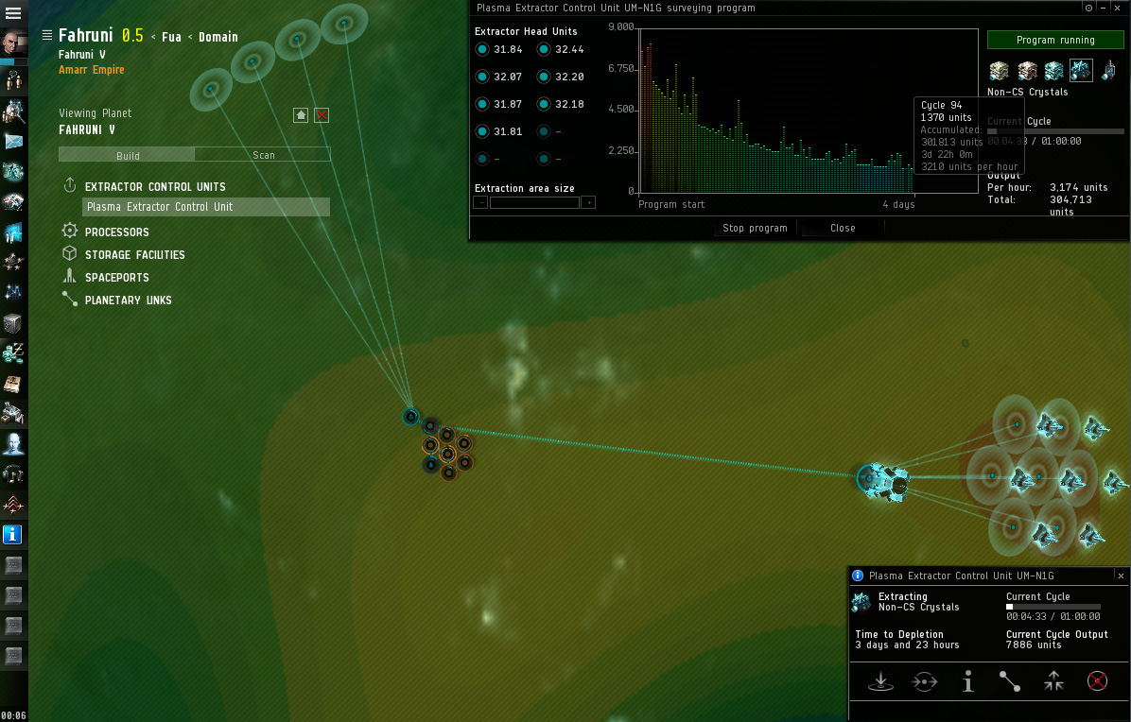Click the blue info icon in sidebar
1131x722 pixels.
tap(12, 535)
